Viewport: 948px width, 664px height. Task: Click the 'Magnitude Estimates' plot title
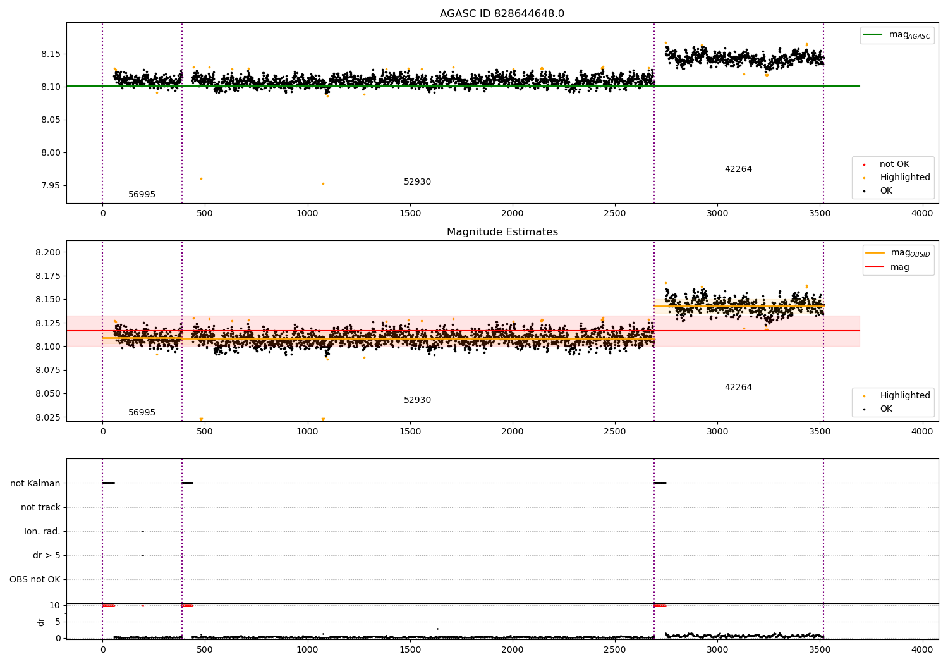(502, 232)
